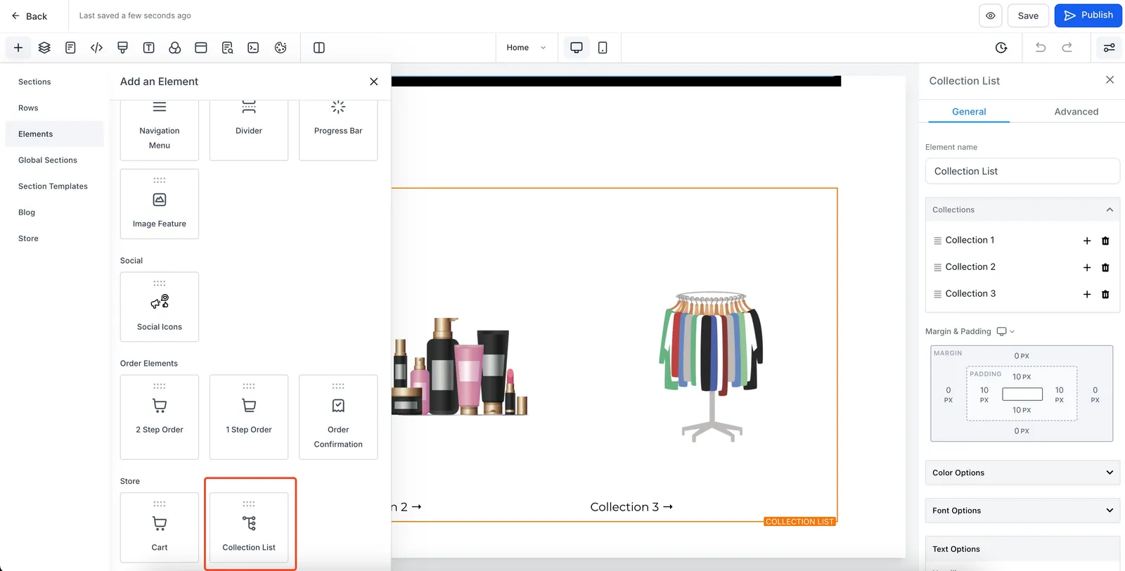This screenshot has width=1125, height=571.
Task: Open the custom code brackets icon
Action: [x=96, y=48]
